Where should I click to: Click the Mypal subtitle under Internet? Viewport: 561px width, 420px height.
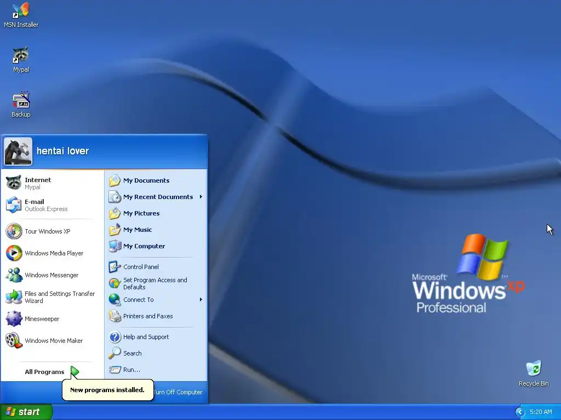[32, 187]
